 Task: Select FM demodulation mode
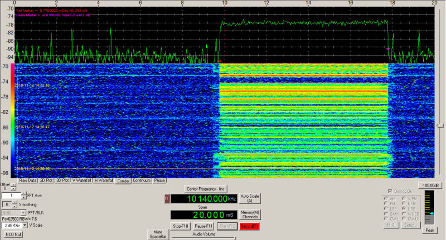pyautogui.click(x=386, y=203)
